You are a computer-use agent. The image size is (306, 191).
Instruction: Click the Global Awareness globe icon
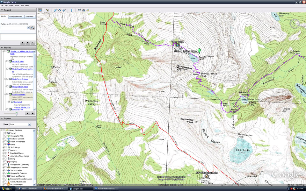8,142
